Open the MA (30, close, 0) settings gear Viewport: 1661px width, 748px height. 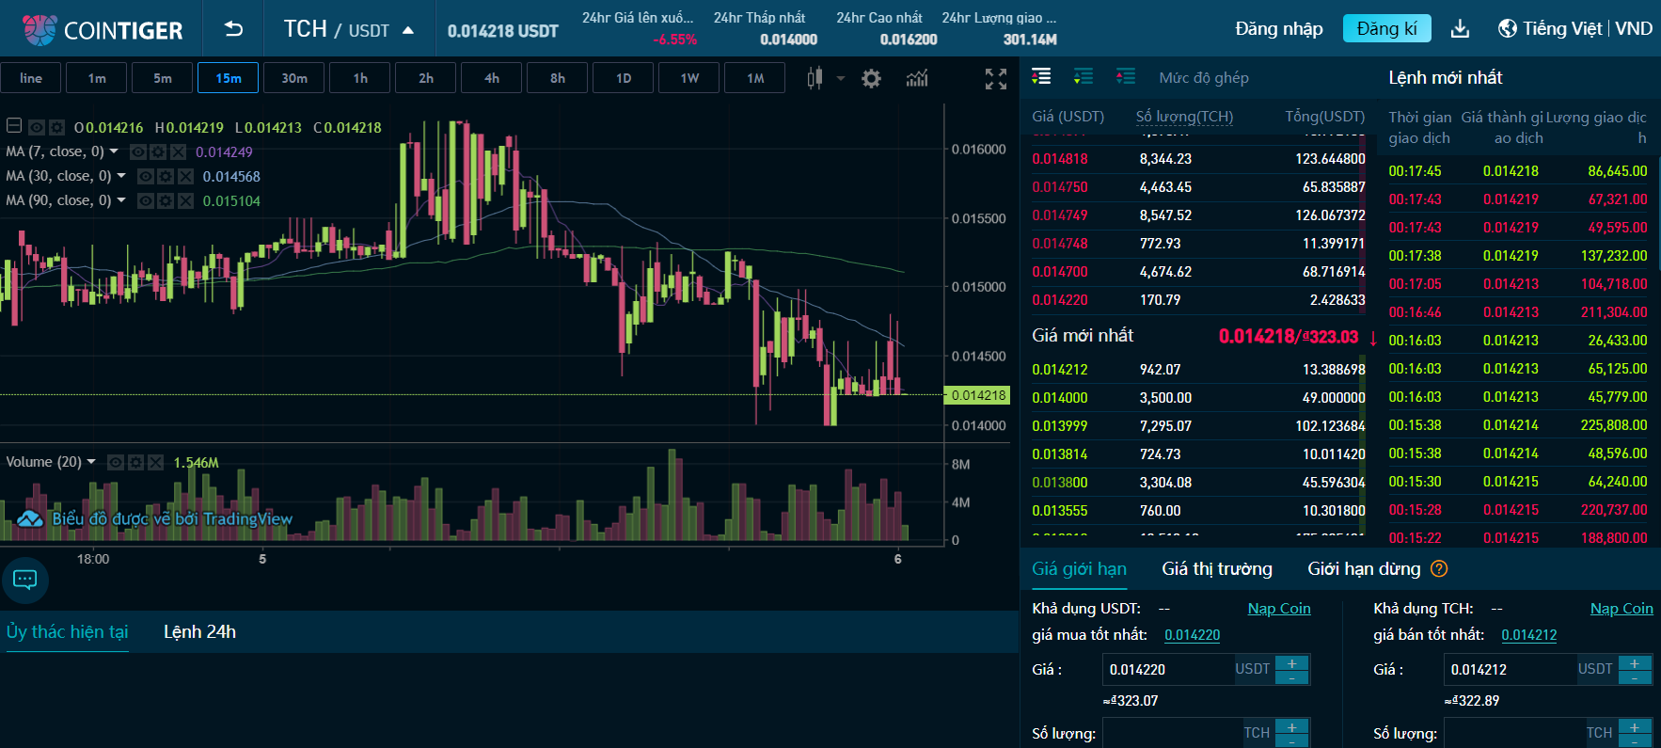tap(166, 176)
